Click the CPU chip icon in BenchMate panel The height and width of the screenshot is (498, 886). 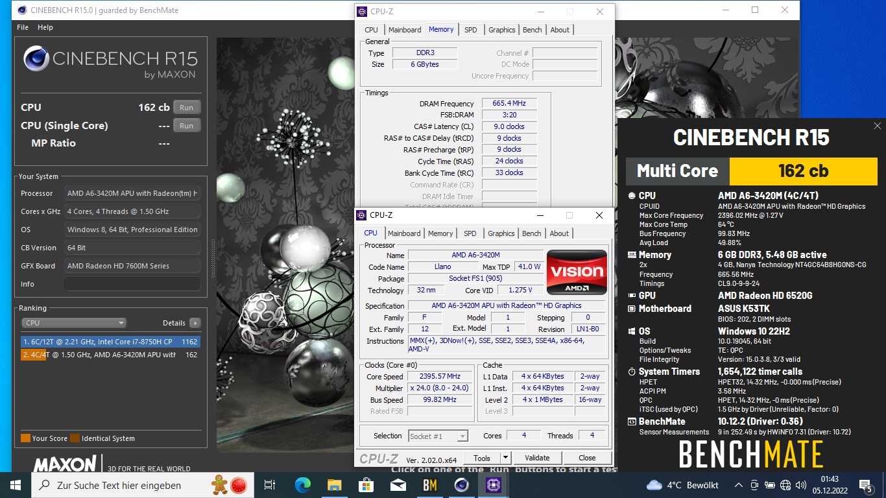(632, 195)
